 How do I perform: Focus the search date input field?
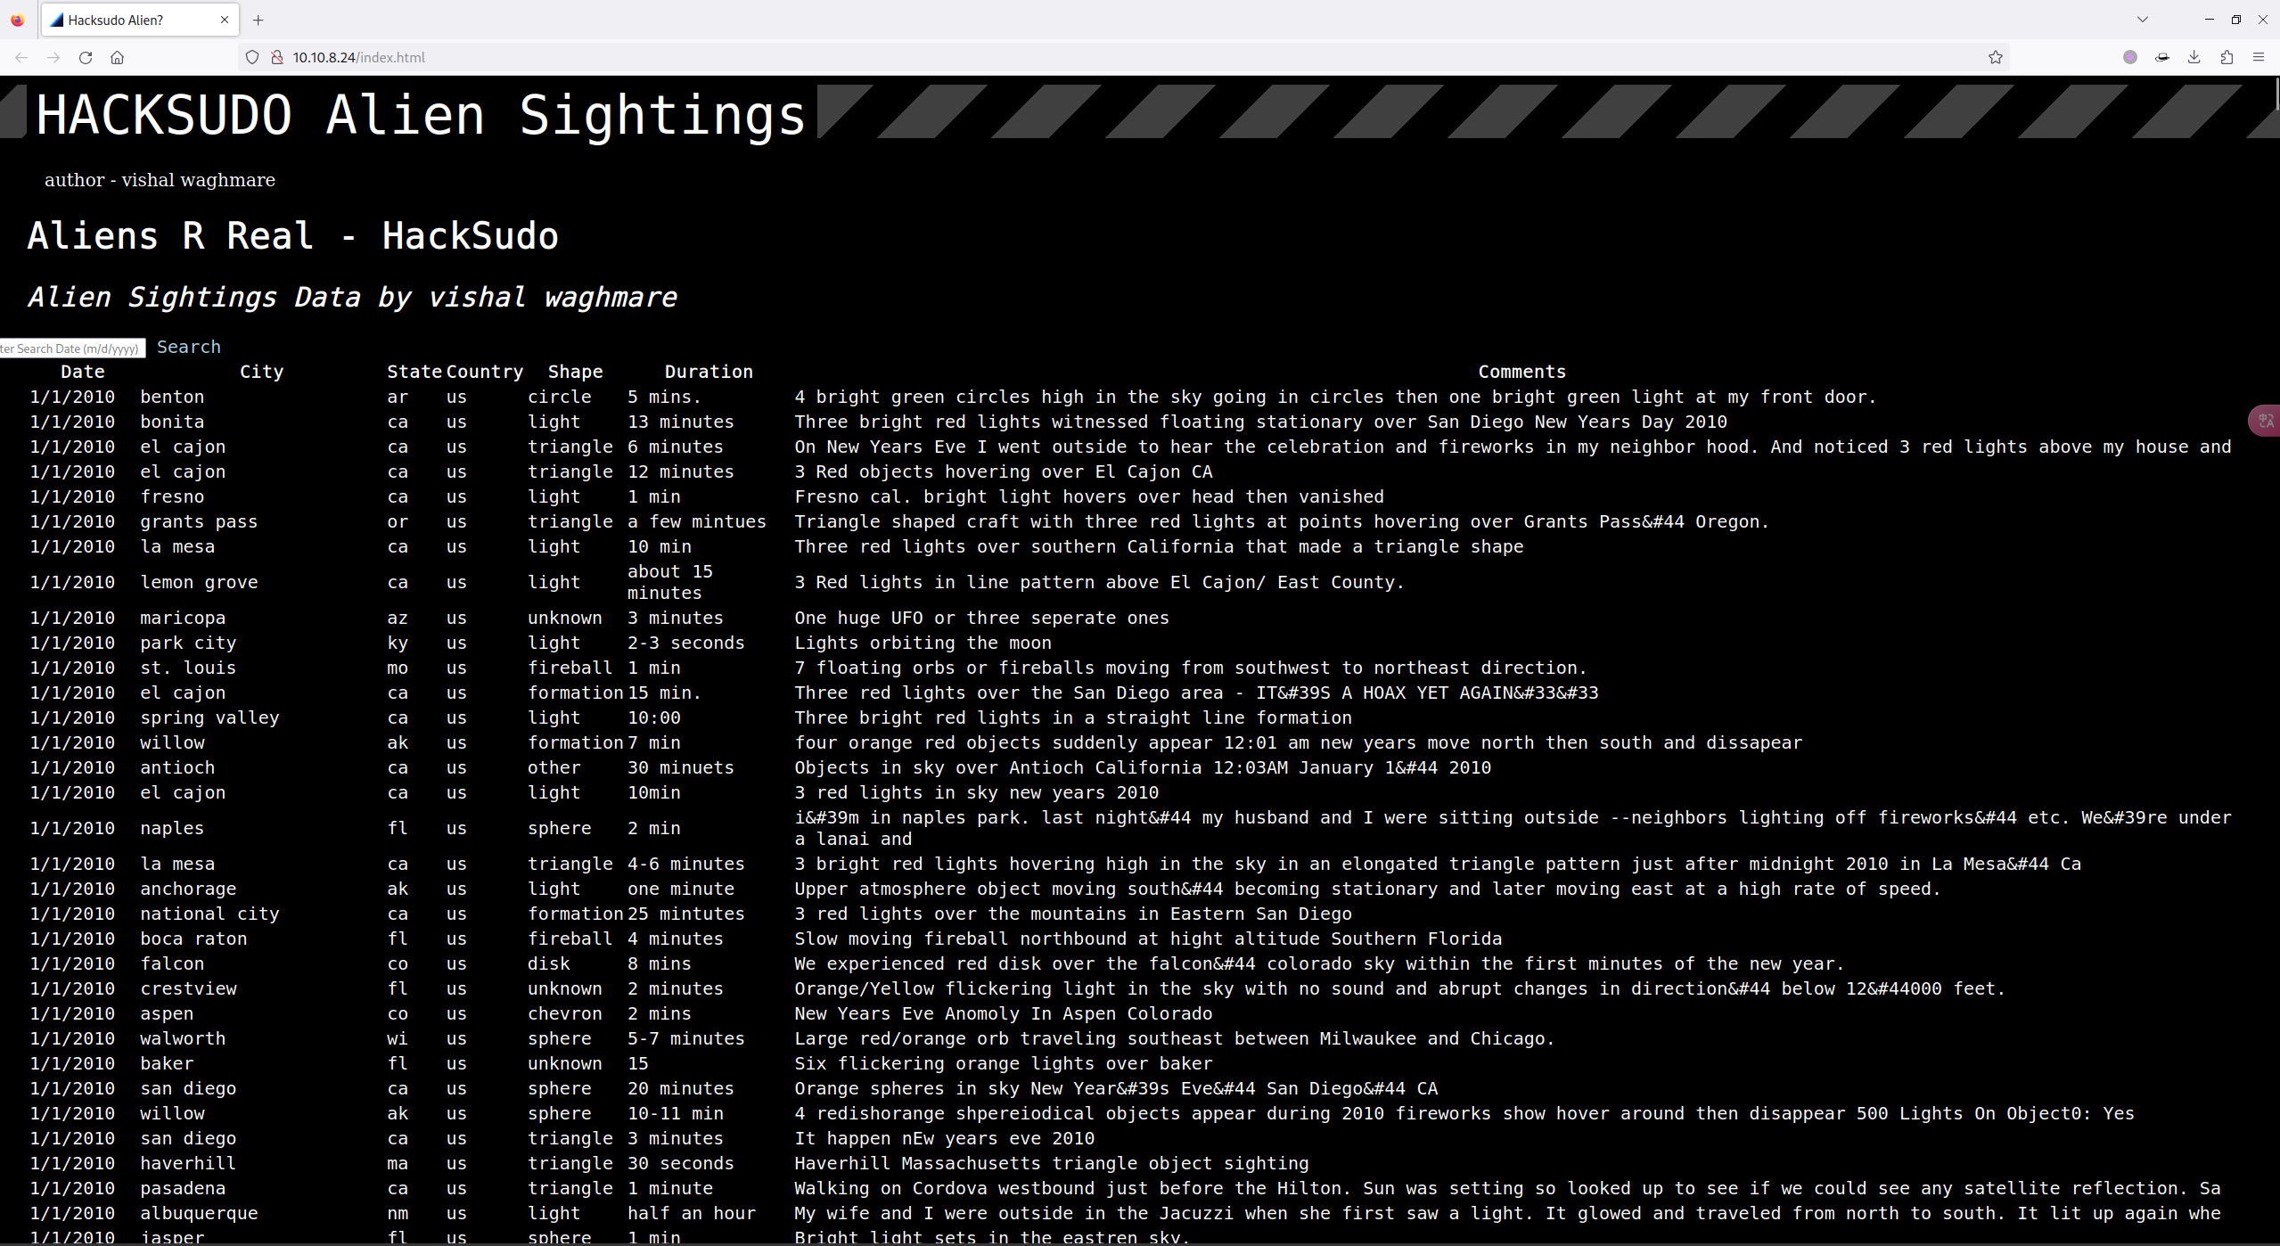click(72, 348)
